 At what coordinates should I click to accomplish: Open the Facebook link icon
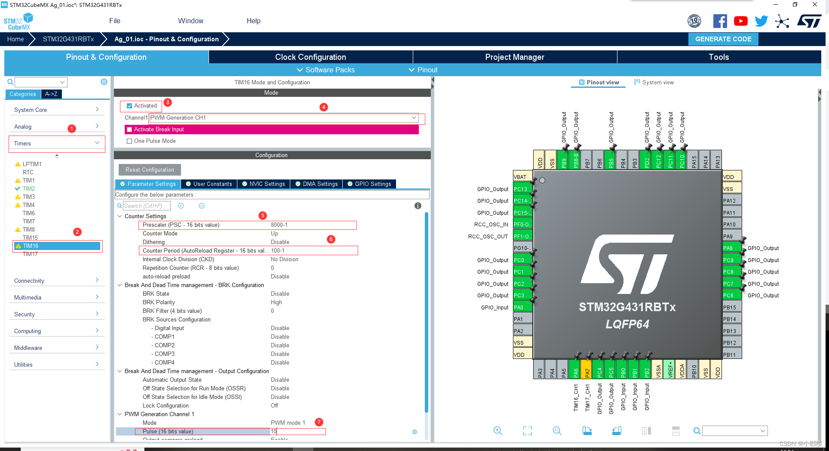[720, 21]
